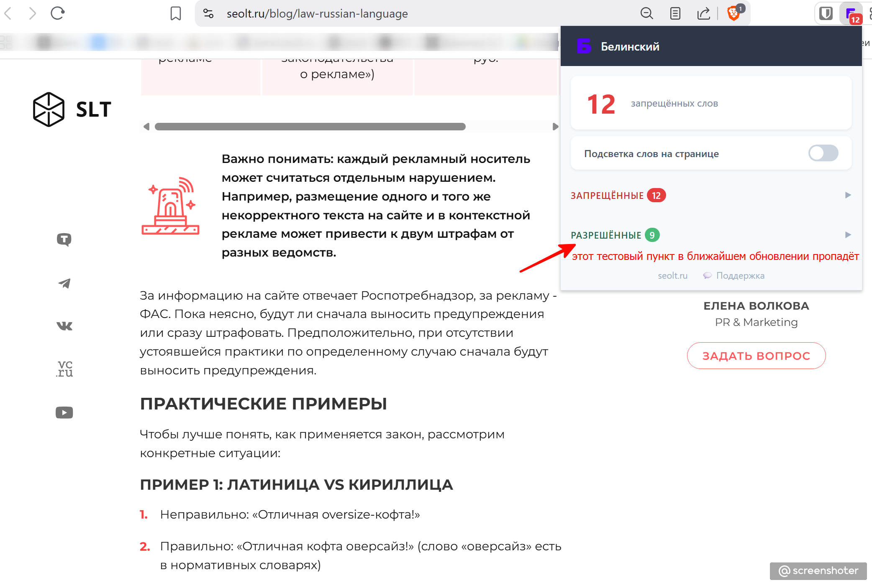
Task: Toggle word highlighting on the page
Action: coord(823,153)
